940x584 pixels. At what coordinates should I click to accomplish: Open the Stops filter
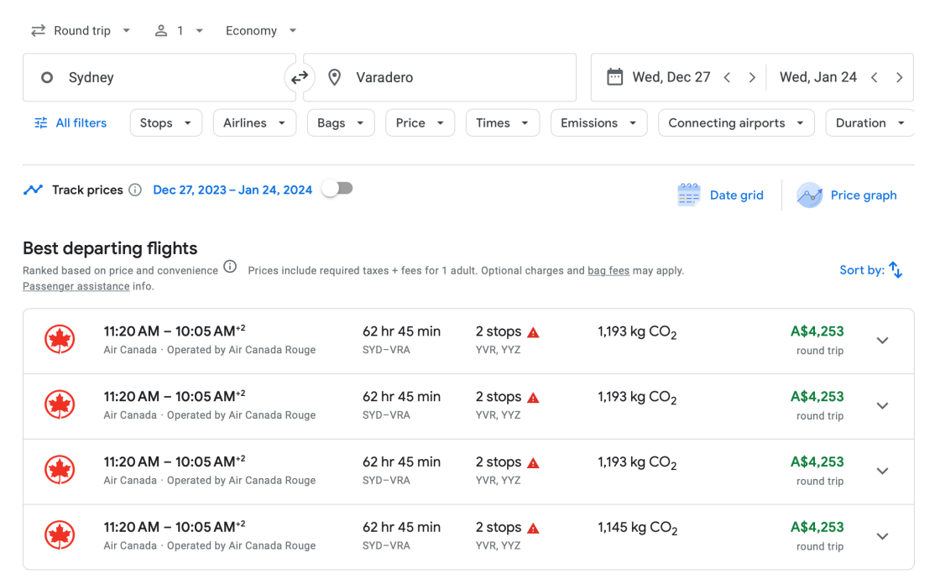[165, 123]
